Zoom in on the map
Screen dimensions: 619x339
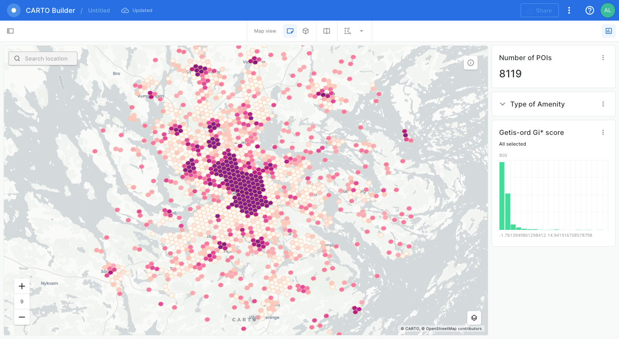pyautogui.click(x=22, y=286)
